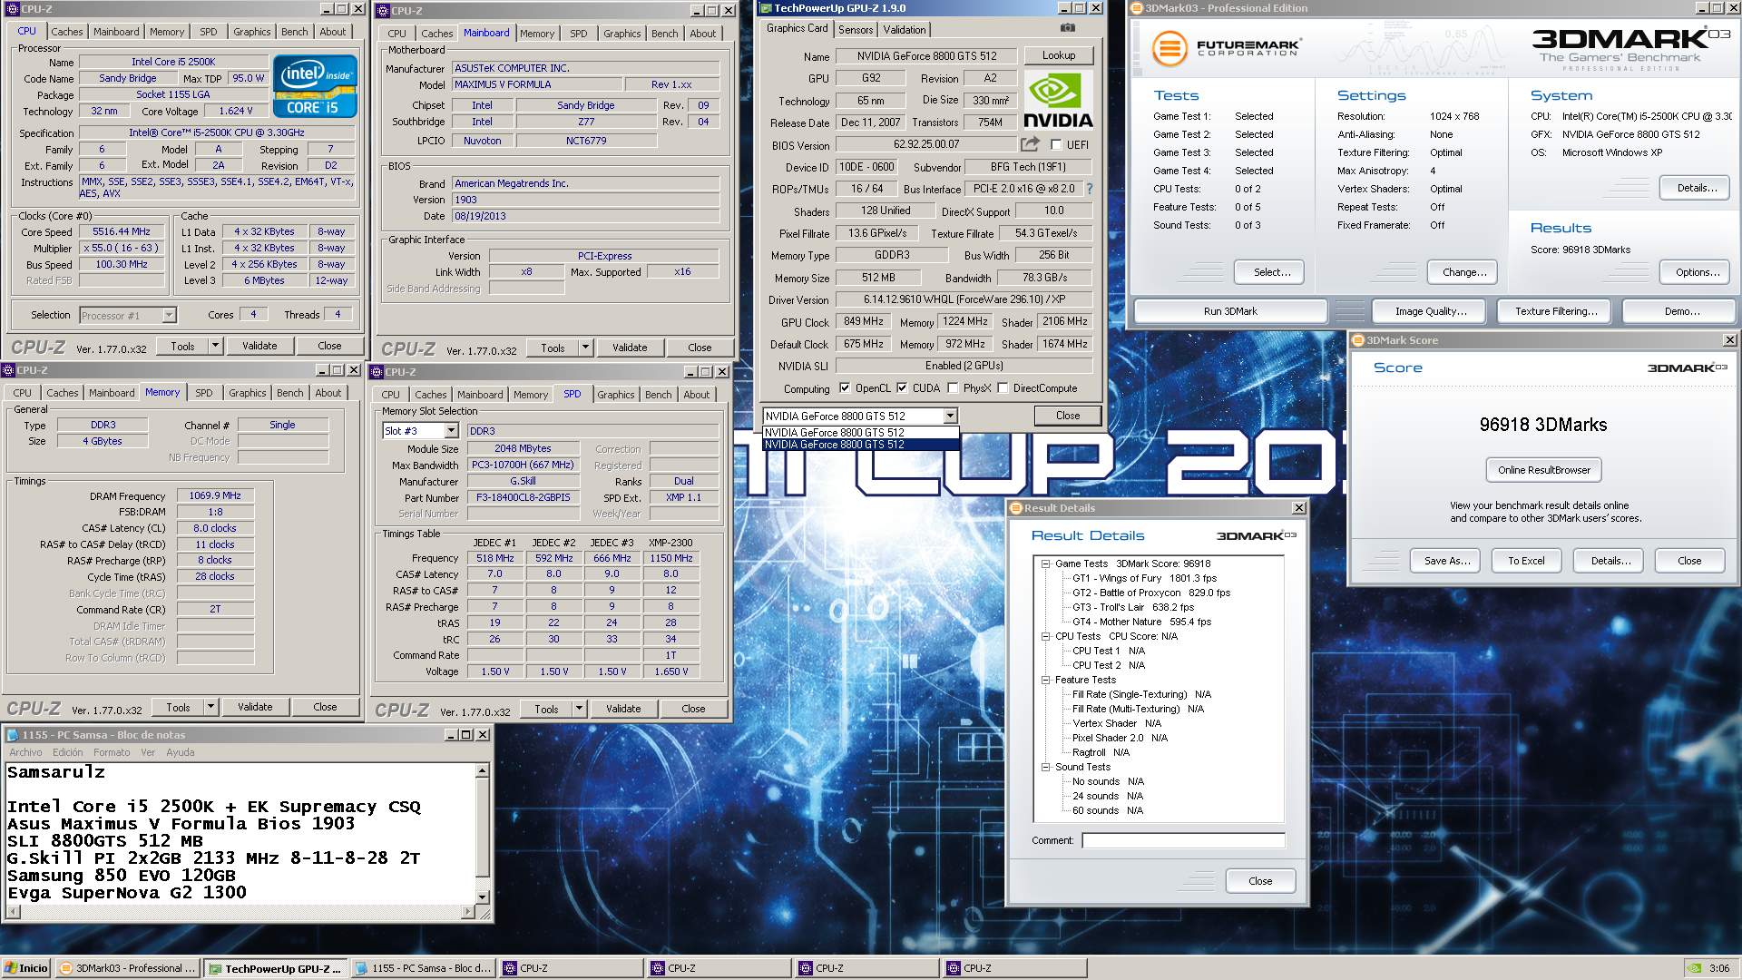Click the Image Quality button

point(1431,311)
